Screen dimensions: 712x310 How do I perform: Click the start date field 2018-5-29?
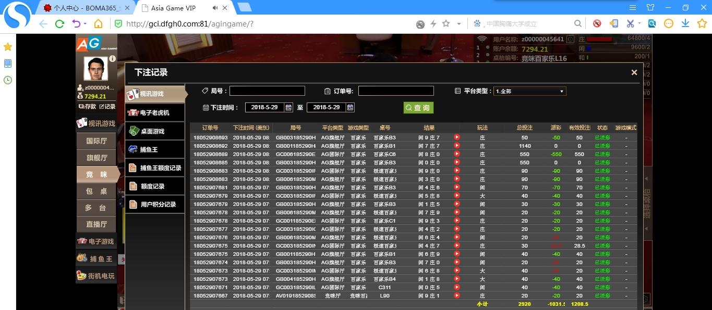pos(264,107)
